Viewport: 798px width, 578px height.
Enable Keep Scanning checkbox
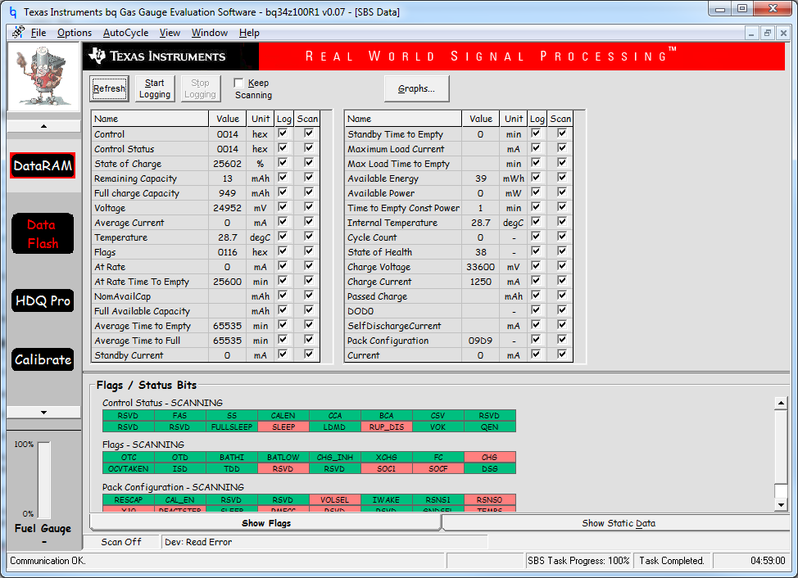click(238, 83)
